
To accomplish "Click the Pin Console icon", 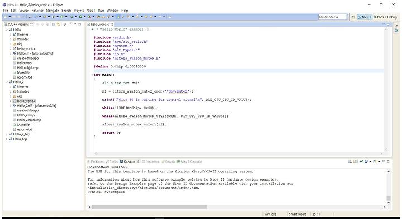I will point(361,162).
